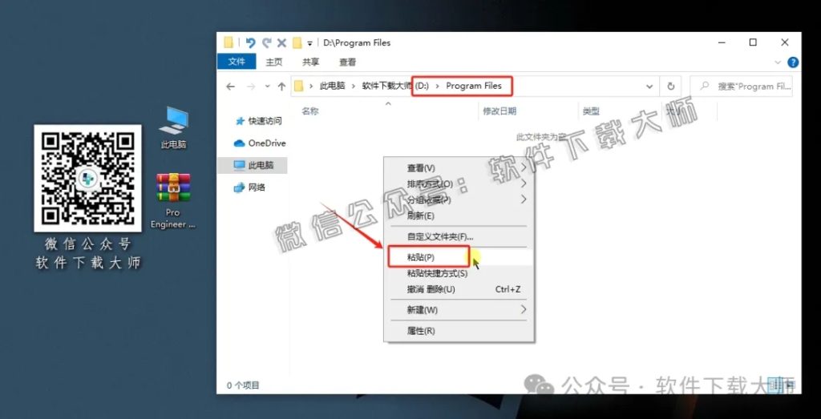
Task: Choose 属性(R) in context menu
Action: [x=459, y=331]
